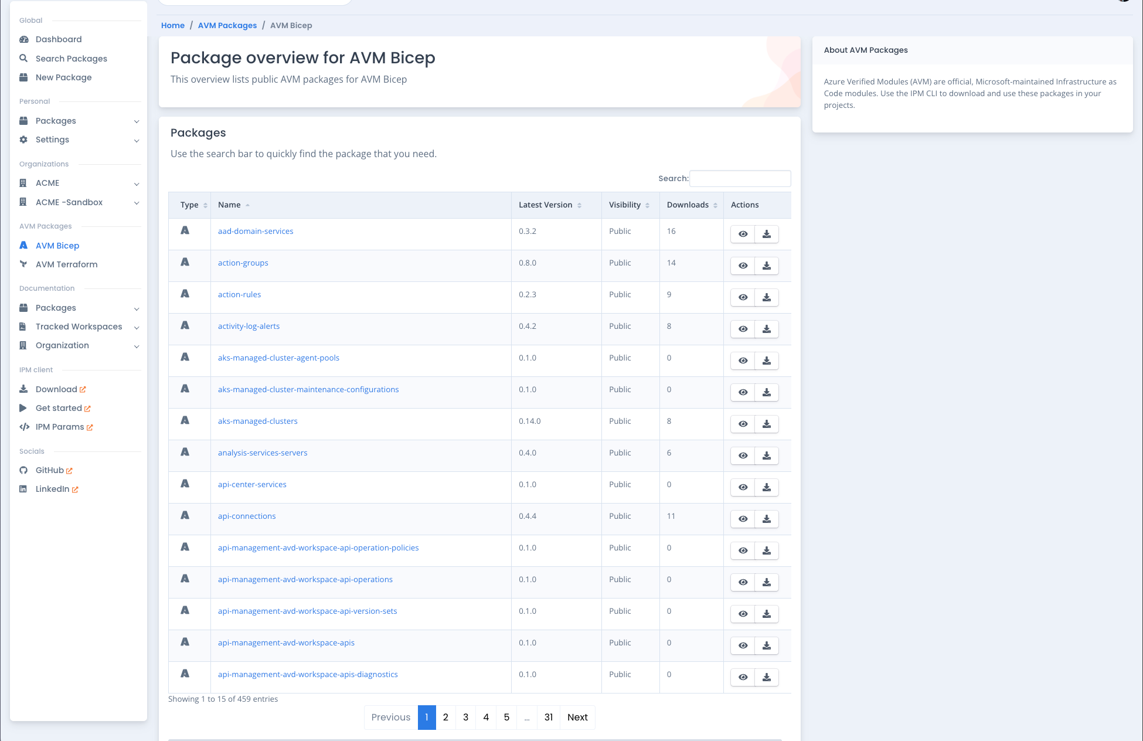Download the api-management-avd-workspace-apis package
Viewport: 1143px width, 741px height.
click(766, 645)
